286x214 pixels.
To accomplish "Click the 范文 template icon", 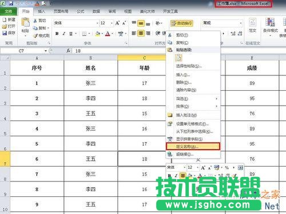I will [x=252, y=22].
